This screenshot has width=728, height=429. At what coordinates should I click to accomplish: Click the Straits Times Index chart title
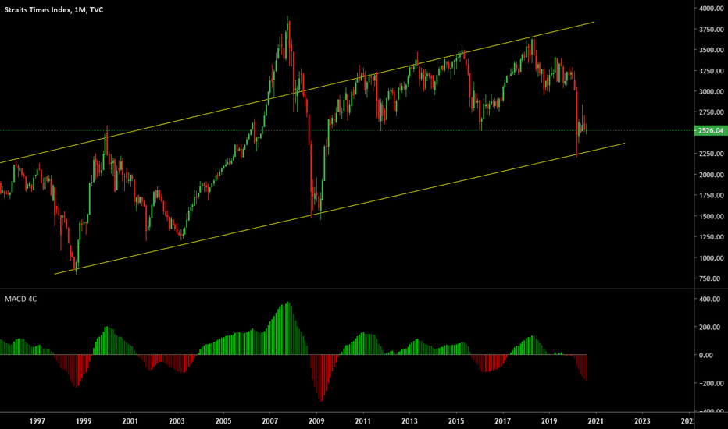click(54, 9)
